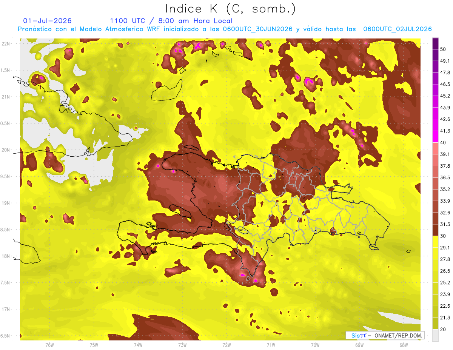This screenshot has height=350, width=453.
Task: Click the colorbar value "40"
Action: coord(444,142)
